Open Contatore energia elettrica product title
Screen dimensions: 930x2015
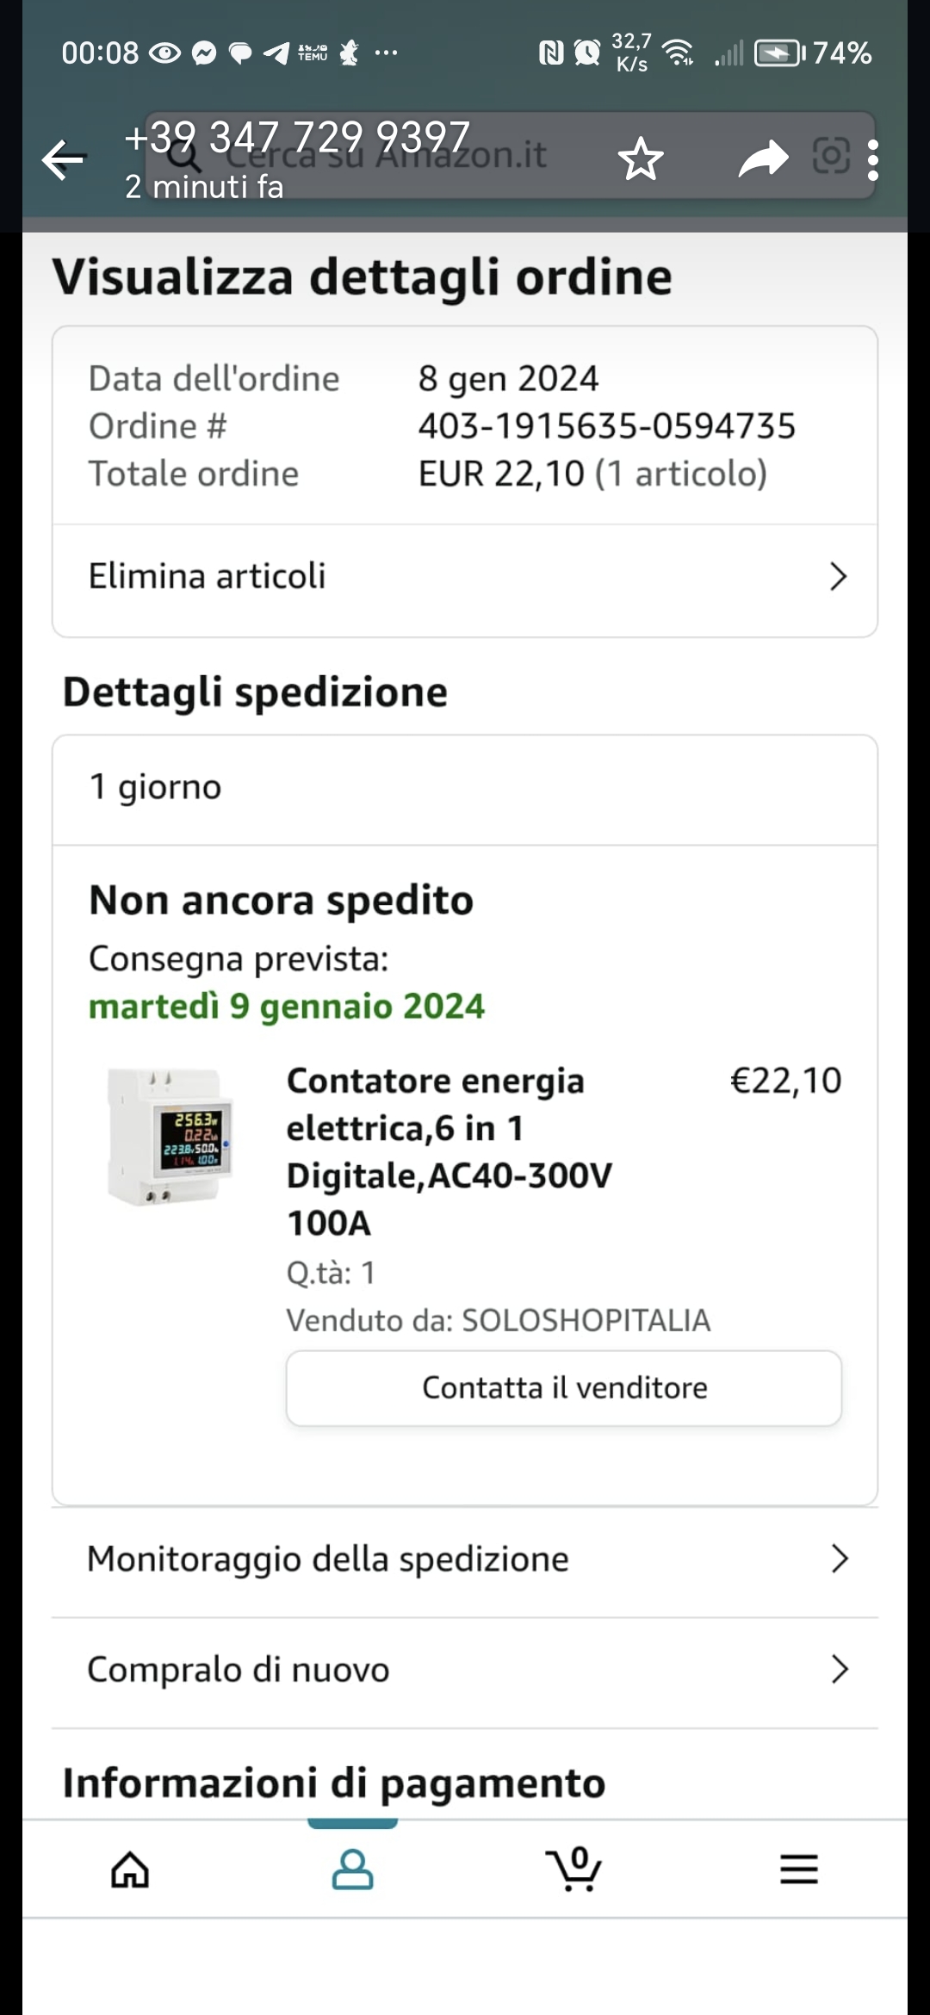pos(449,1151)
